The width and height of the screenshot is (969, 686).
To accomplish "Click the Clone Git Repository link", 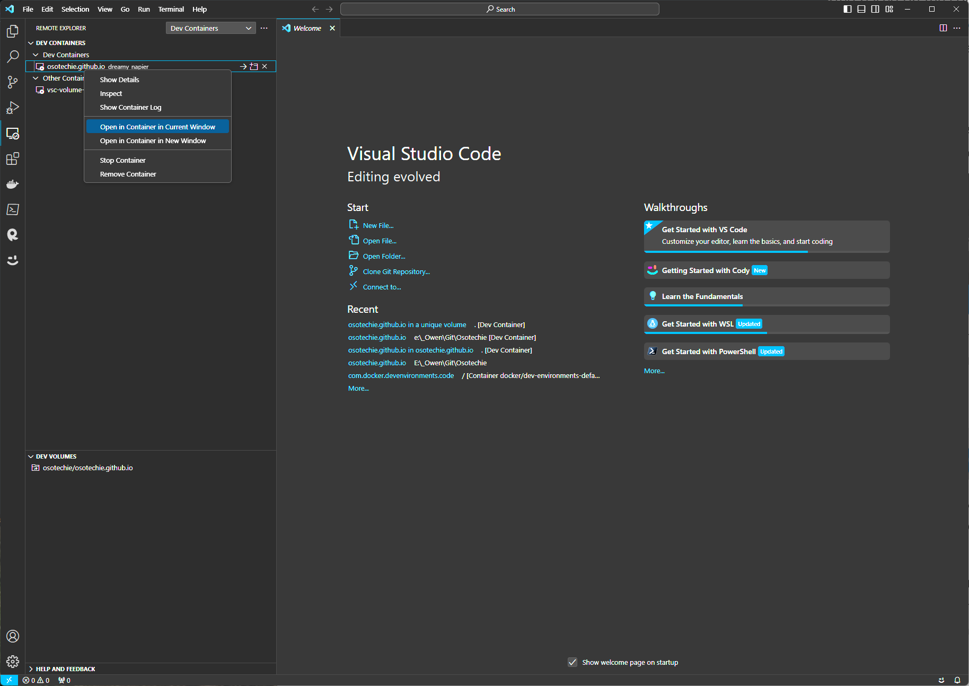I will click(x=396, y=271).
